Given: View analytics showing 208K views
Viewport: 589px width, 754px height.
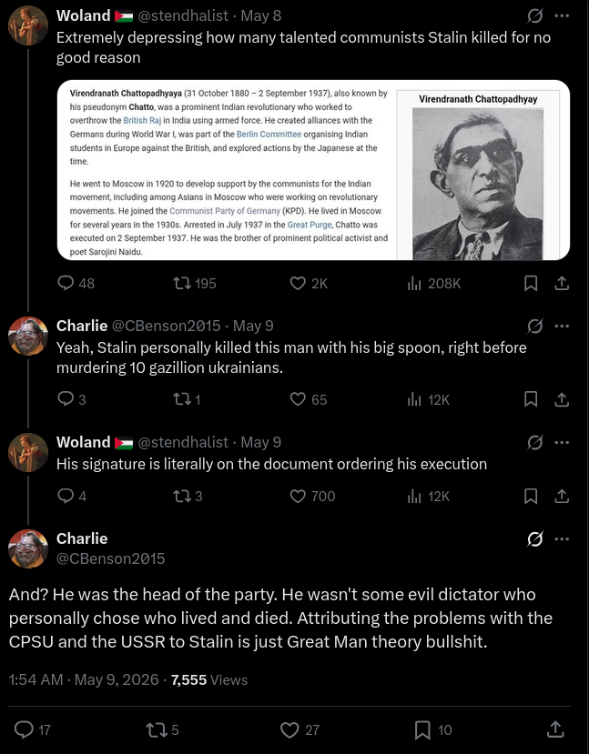Looking at the screenshot, I should pos(433,283).
